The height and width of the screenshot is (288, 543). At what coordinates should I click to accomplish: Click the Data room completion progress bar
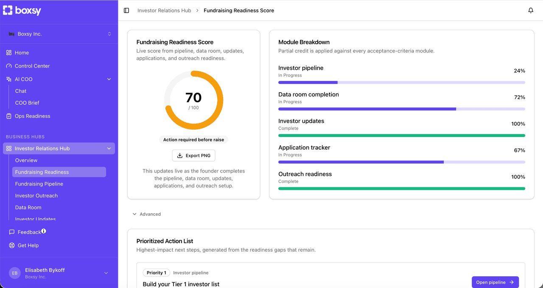pyautogui.click(x=402, y=109)
